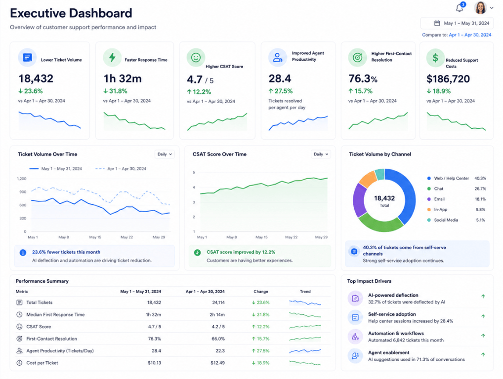Screen dimensions: 503x379
Task: Click the info icon beside 23.6% fewer tickets
Action: coord(23,253)
